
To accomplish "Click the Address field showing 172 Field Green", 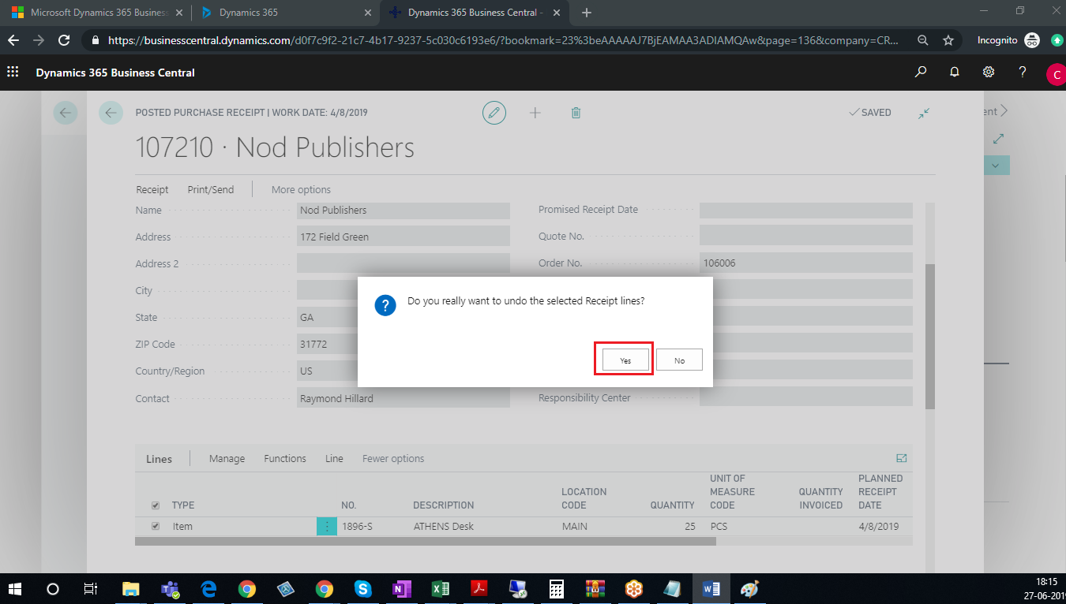I will pyautogui.click(x=404, y=237).
